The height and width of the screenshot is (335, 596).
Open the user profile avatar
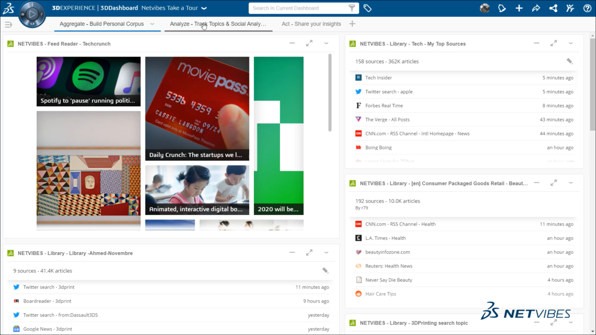coord(485,8)
